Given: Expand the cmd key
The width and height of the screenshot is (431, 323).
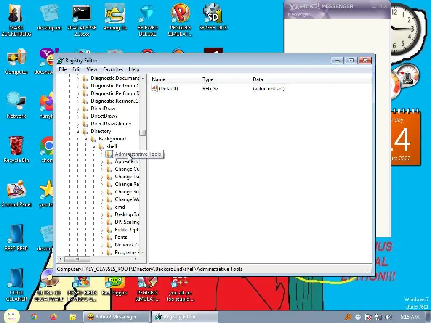Looking at the screenshot, I should (x=102, y=207).
